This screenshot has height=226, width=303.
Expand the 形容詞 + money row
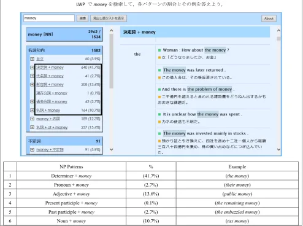(32, 84)
